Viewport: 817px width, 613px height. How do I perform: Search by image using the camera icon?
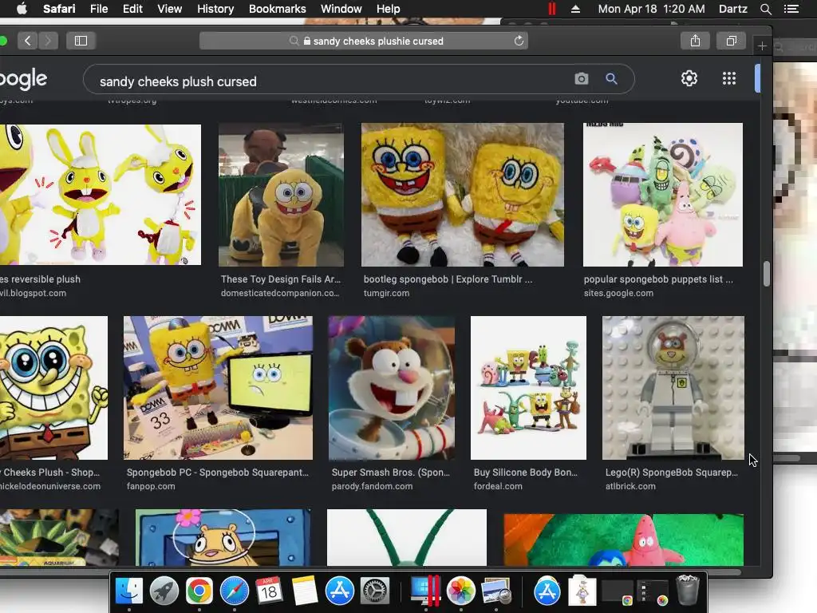pyautogui.click(x=582, y=79)
